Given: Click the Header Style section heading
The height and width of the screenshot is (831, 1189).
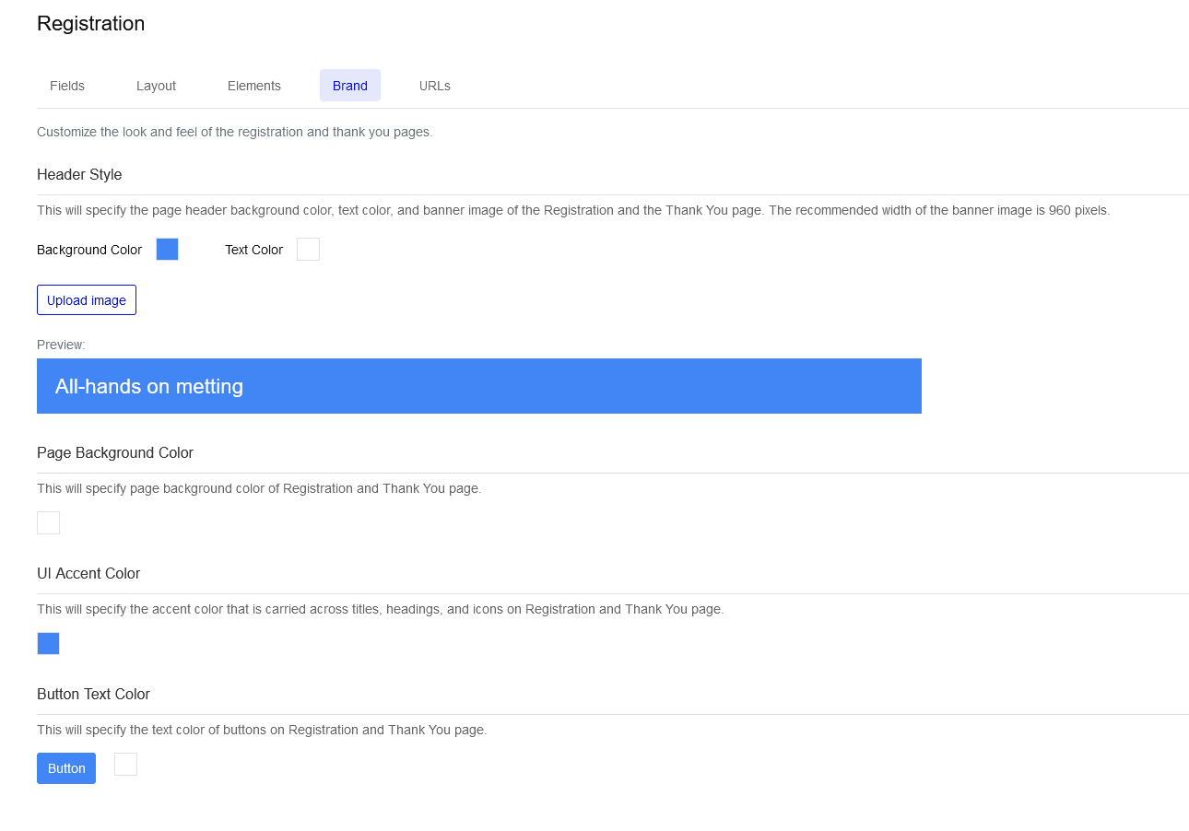Looking at the screenshot, I should pos(79,174).
